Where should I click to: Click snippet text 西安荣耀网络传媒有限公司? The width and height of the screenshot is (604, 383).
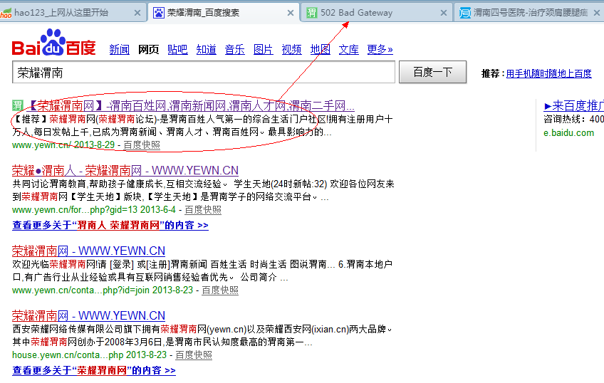point(73,329)
